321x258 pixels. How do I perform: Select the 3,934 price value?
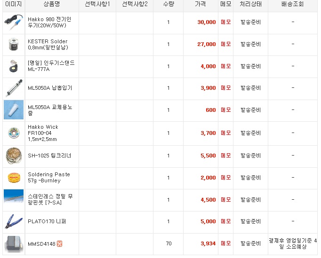coord(208,243)
